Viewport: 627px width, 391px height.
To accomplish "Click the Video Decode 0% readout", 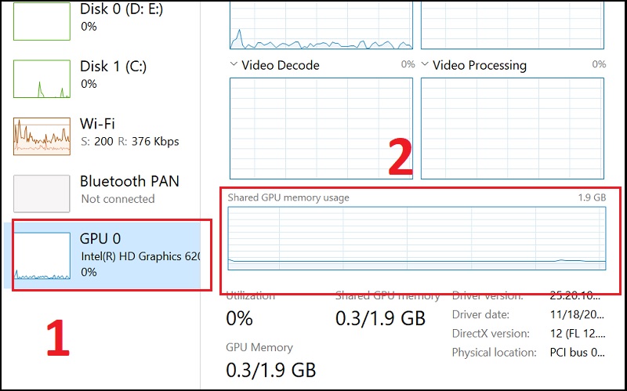I will pyautogui.click(x=408, y=65).
